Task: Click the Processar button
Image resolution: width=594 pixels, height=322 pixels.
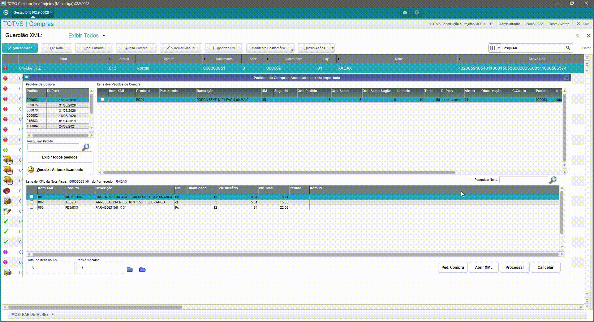Action: click(514, 268)
